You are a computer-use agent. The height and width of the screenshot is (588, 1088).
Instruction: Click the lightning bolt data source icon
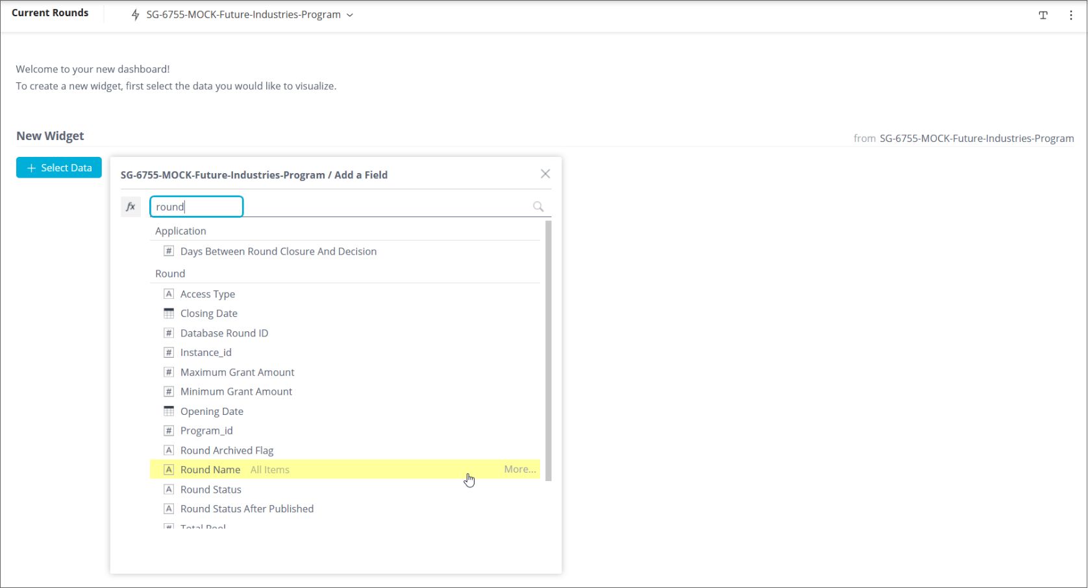(135, 15)
